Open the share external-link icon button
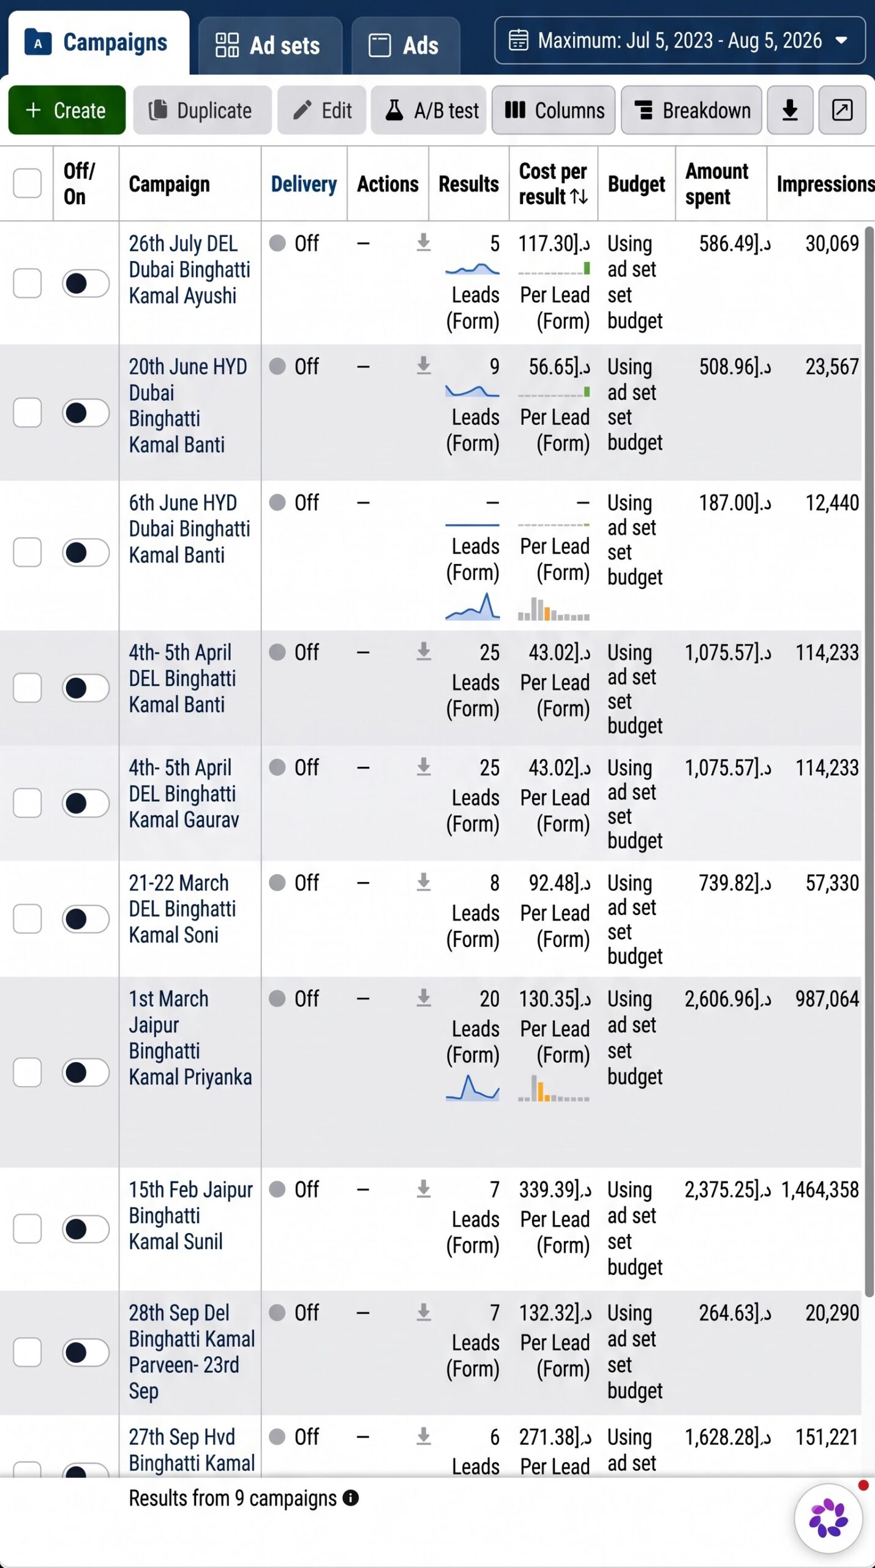875x1568 pixels. tap(842, 110)
